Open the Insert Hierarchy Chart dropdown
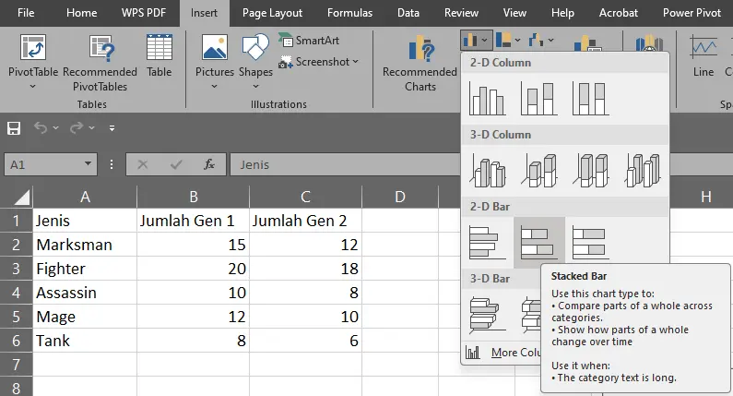 [x=508, y=41]
